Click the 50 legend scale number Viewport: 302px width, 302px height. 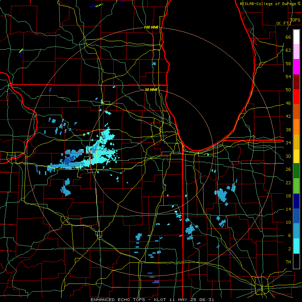point(288,90)
